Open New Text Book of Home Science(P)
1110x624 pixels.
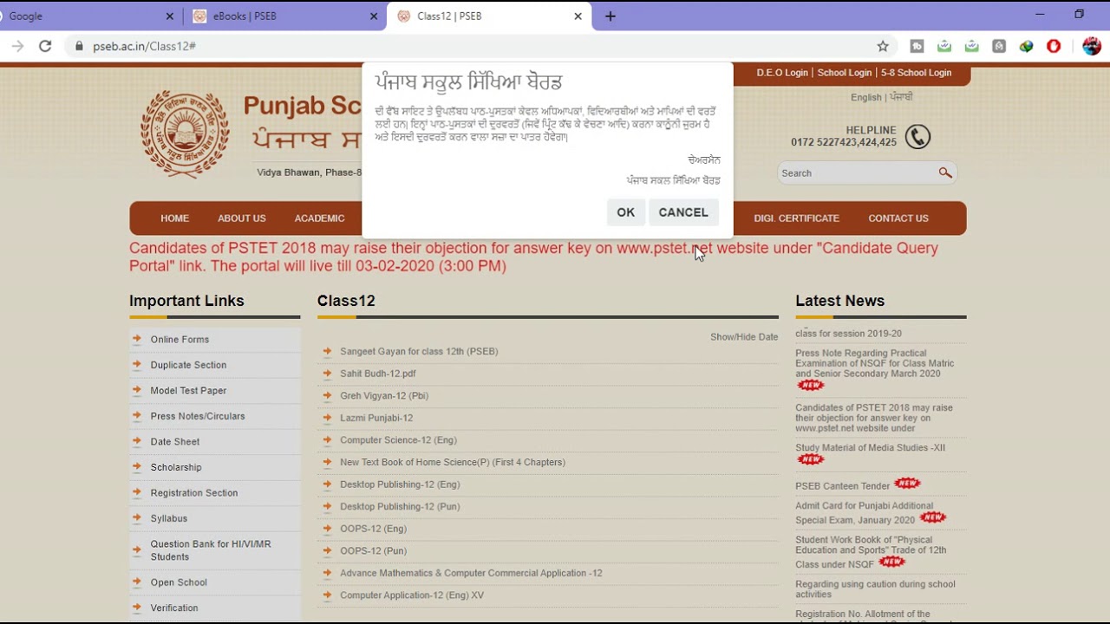453,462
